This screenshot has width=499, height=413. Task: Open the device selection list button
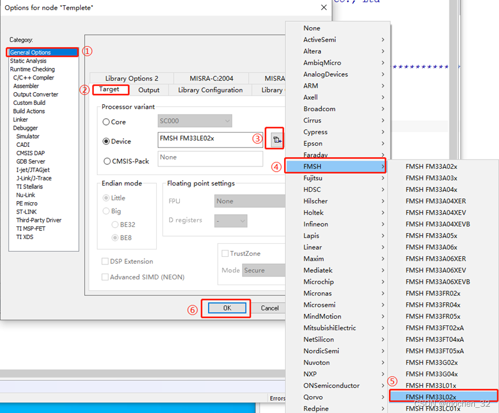[x=277, y=139]
